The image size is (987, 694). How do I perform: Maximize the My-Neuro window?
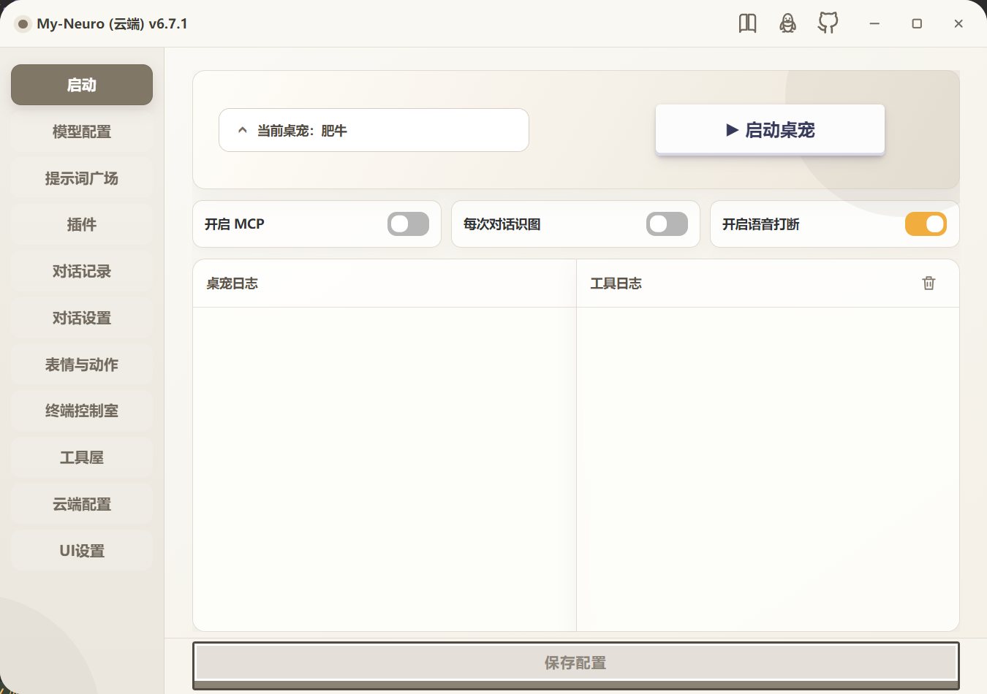click(x=917, y=23)
